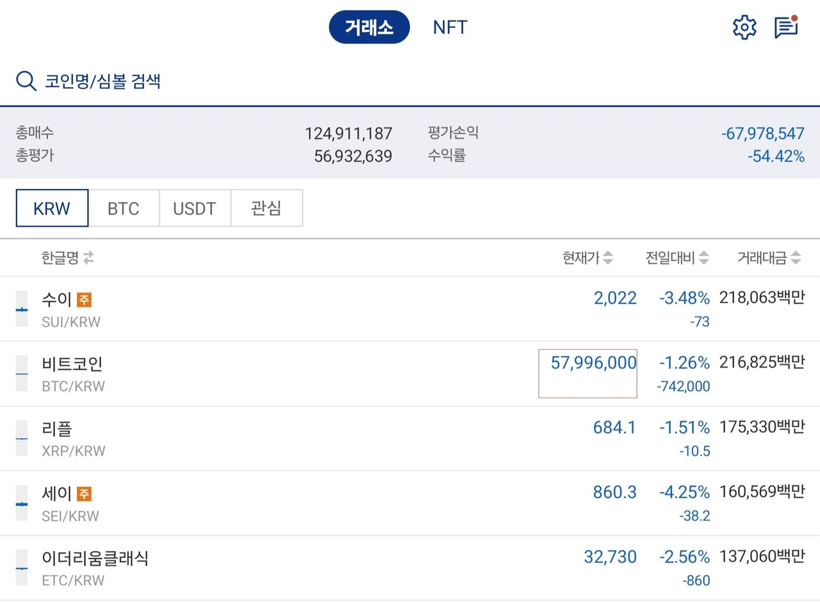
Task: Click the SUI candle chart icon
Action: coord(22,309)
